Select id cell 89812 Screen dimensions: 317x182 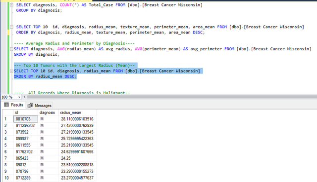(x=26, y=165)
